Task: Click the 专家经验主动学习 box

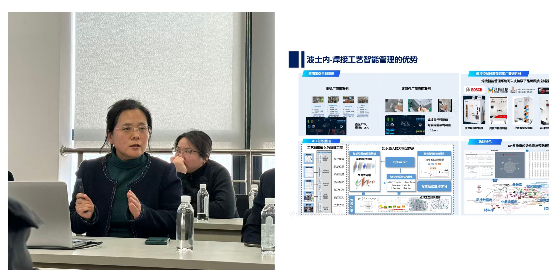Action: point(434,186)
